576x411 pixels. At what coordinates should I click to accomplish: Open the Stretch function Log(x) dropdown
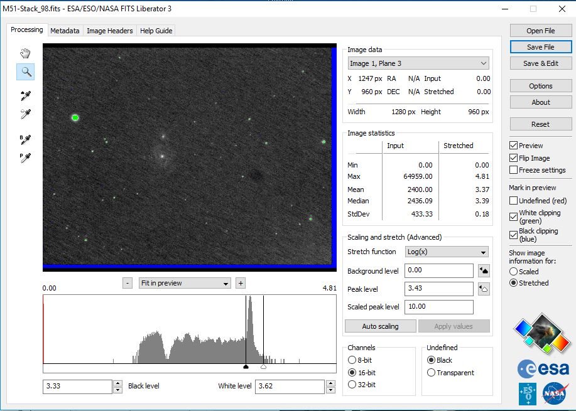tap(447, 252)
